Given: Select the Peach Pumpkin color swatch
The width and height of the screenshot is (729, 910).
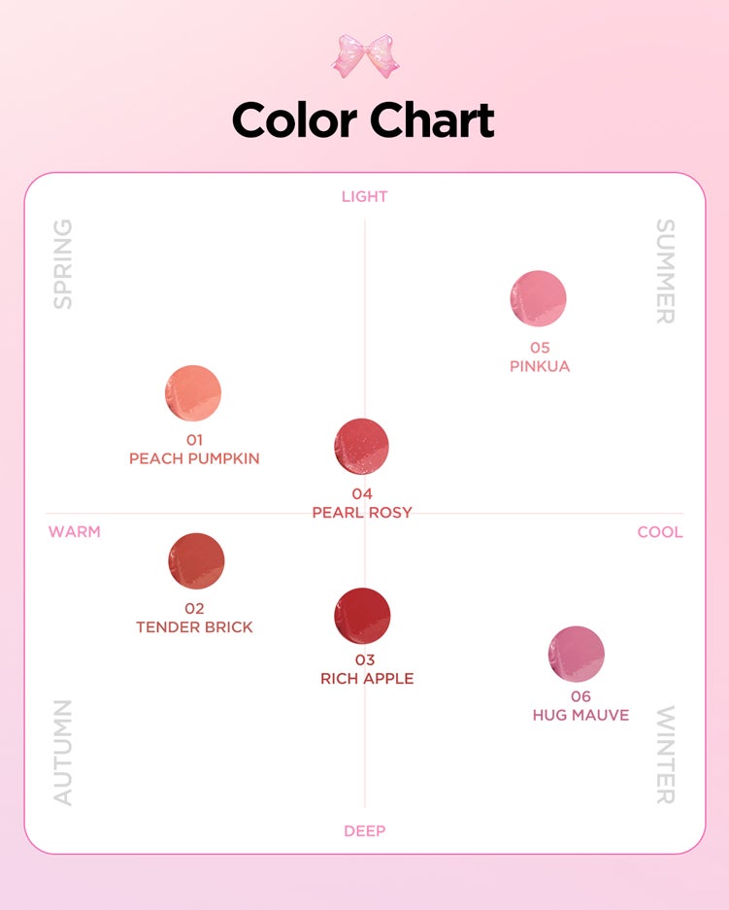Looking at the screenshot, I should tap(193, 393).
